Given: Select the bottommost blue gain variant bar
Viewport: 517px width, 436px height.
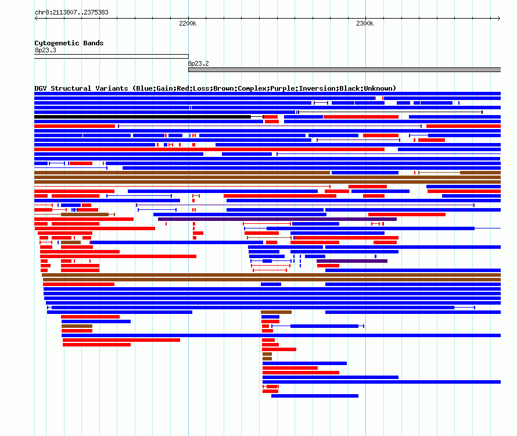Looking at the screenshot, I should coord(315,396).
